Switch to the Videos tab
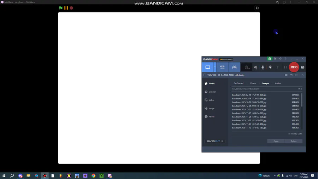 [253, 83]
